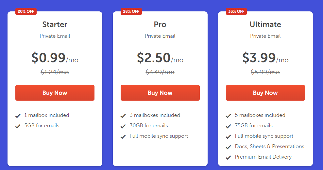Select the Starter plan title
323x170 pixels.
tap(55, 24)
